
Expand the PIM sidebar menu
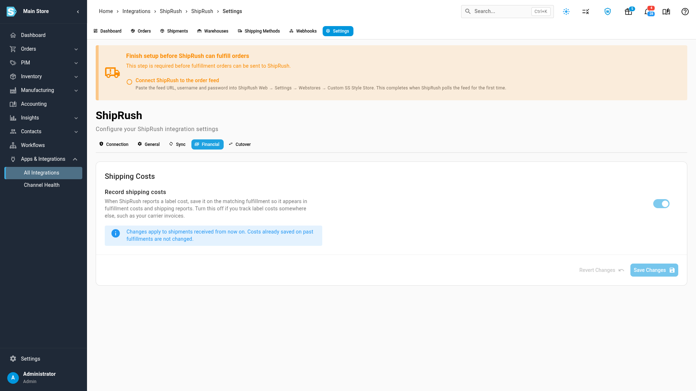pos(43,63)
